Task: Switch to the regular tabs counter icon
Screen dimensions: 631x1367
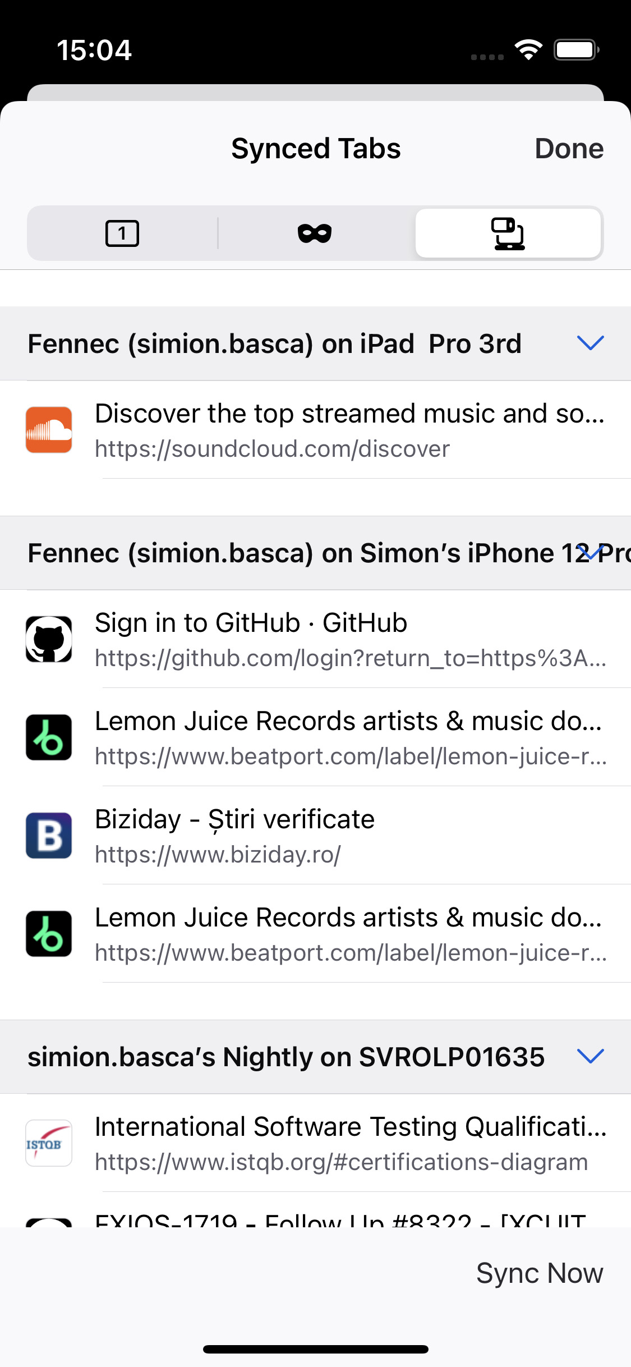Action: coord(121,233)
